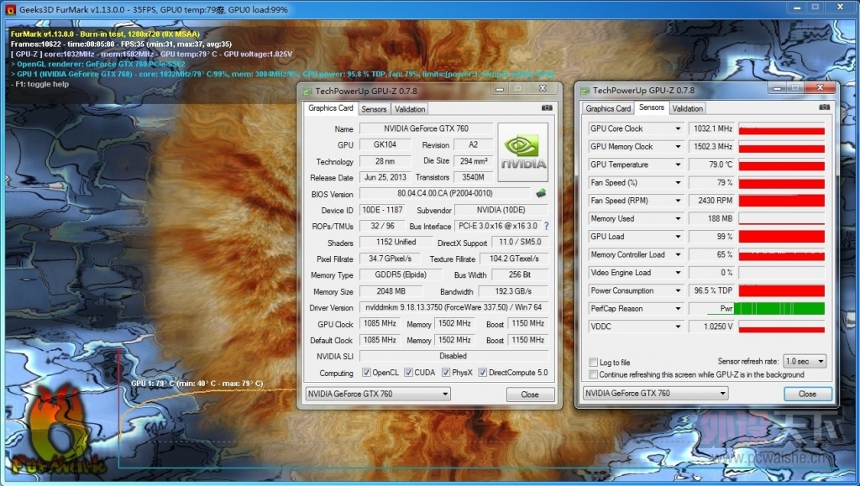Screen dimensions: 860x486
Task: Click the FurMark title bar flame icon
Action: (x=10, y=10)
